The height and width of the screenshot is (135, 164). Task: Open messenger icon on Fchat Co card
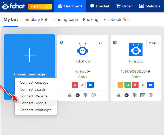point(77,95)
